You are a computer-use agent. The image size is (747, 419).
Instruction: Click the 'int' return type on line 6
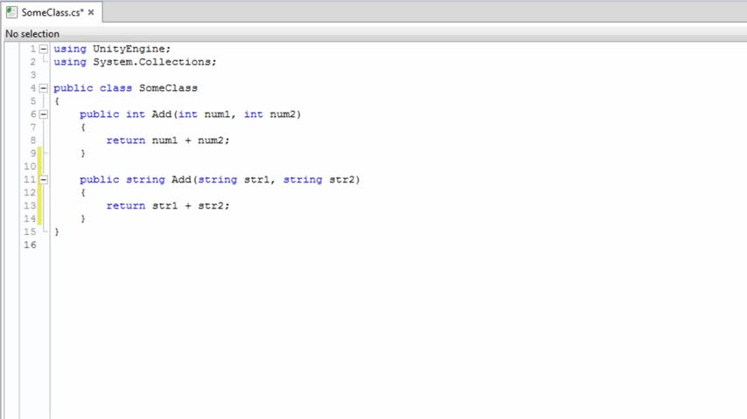click(136, 114)
